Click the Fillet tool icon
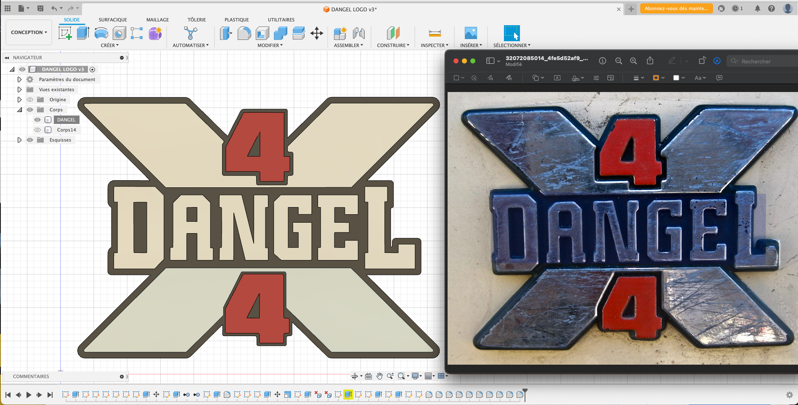This screenshot has width=798, height=405. coord(244,33)
